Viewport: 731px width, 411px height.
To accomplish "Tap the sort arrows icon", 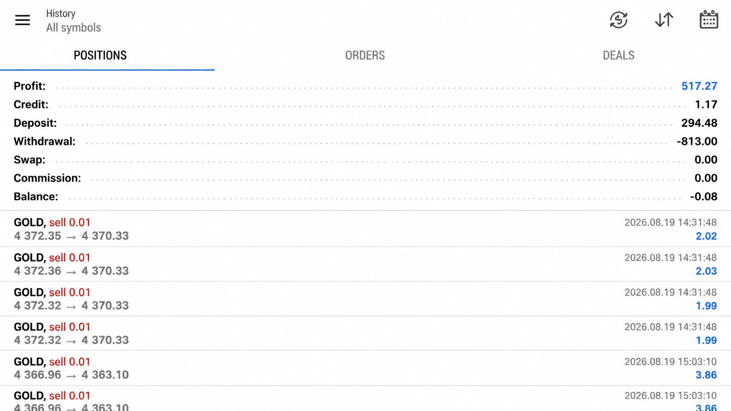I will pyautogui.click(x=664, y=20).
